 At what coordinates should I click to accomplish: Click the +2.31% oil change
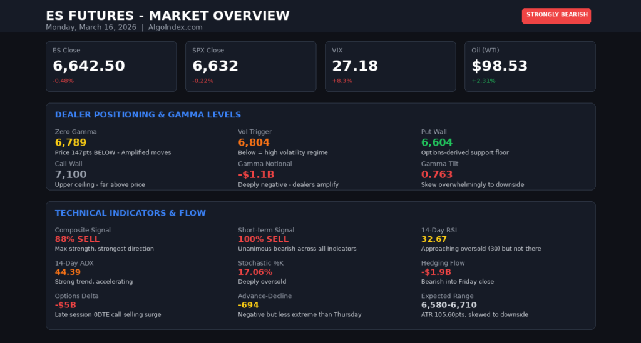pyautogui.click(x=484, y=81)
